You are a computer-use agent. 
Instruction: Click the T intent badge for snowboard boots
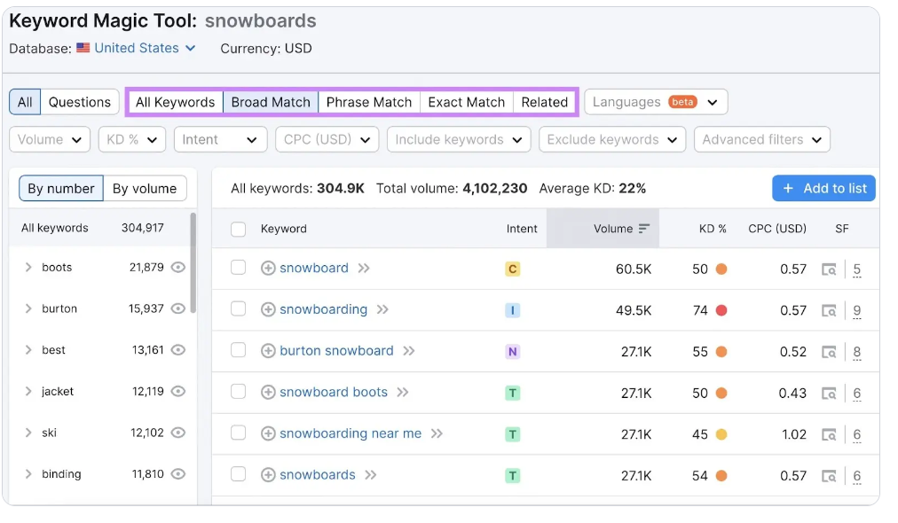(x=513, y=393)
